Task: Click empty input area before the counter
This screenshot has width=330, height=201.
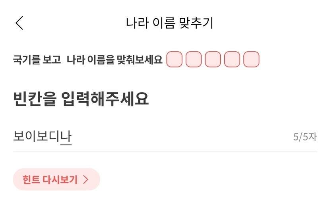Action: pyautogui.click(x=179, y=137)
